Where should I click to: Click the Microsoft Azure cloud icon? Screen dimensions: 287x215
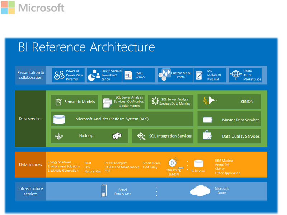[x=200, y=191]
